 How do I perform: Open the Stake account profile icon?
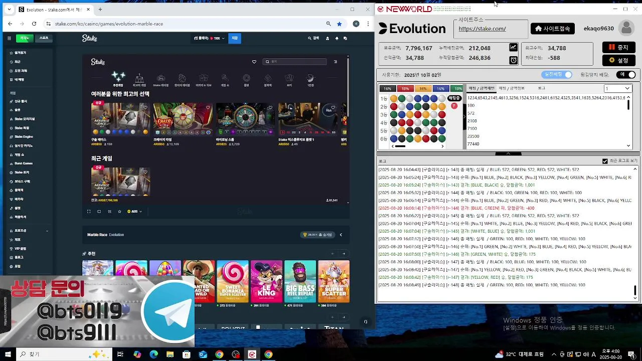pyautogui.click(x=328, y=38)
